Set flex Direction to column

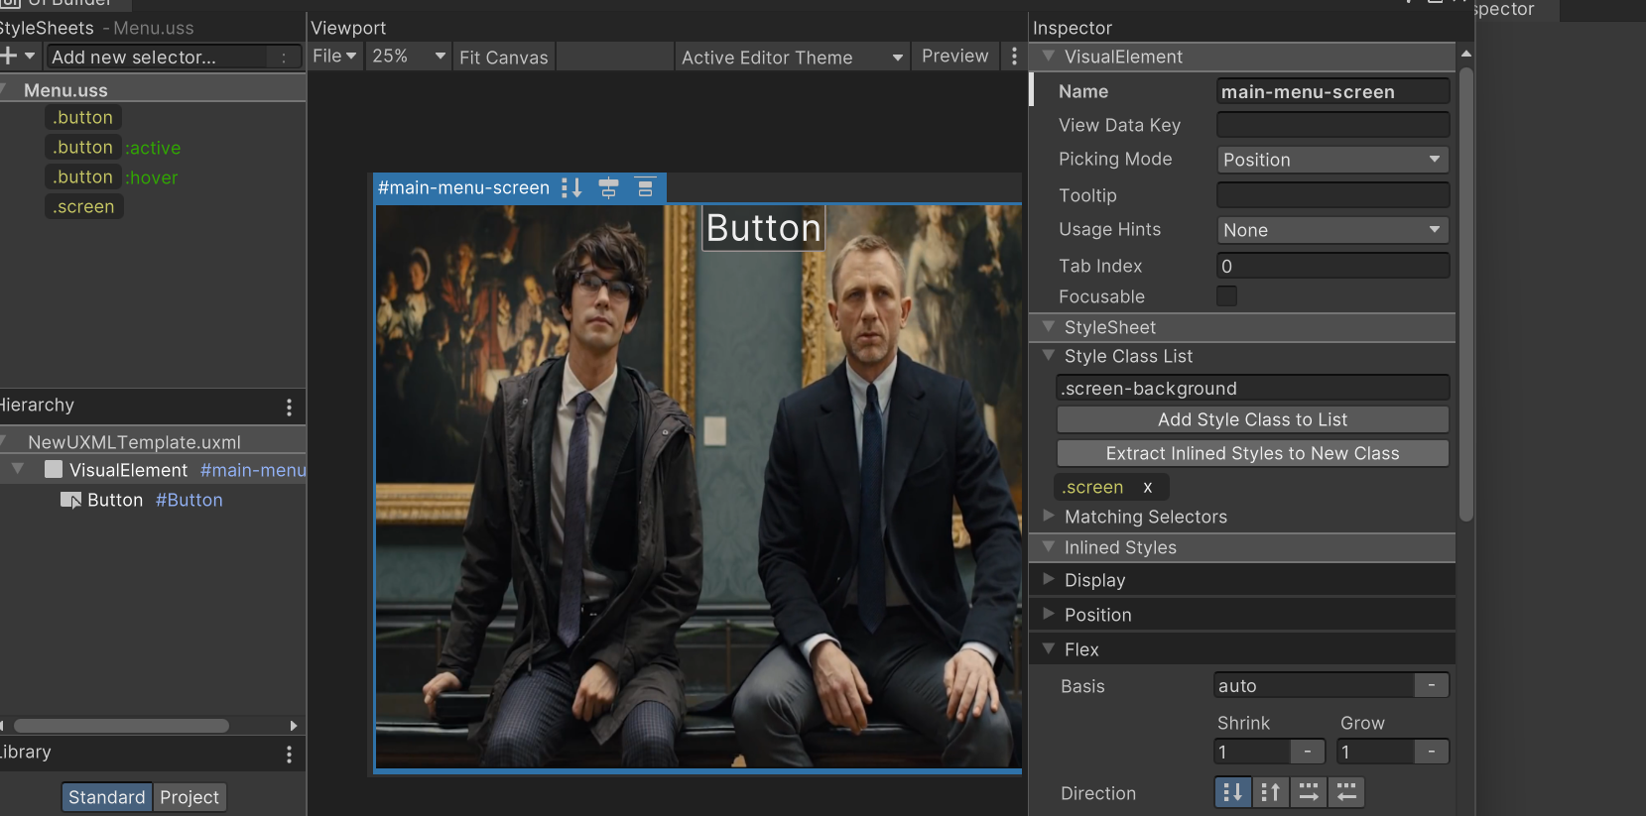[1232, 792]
